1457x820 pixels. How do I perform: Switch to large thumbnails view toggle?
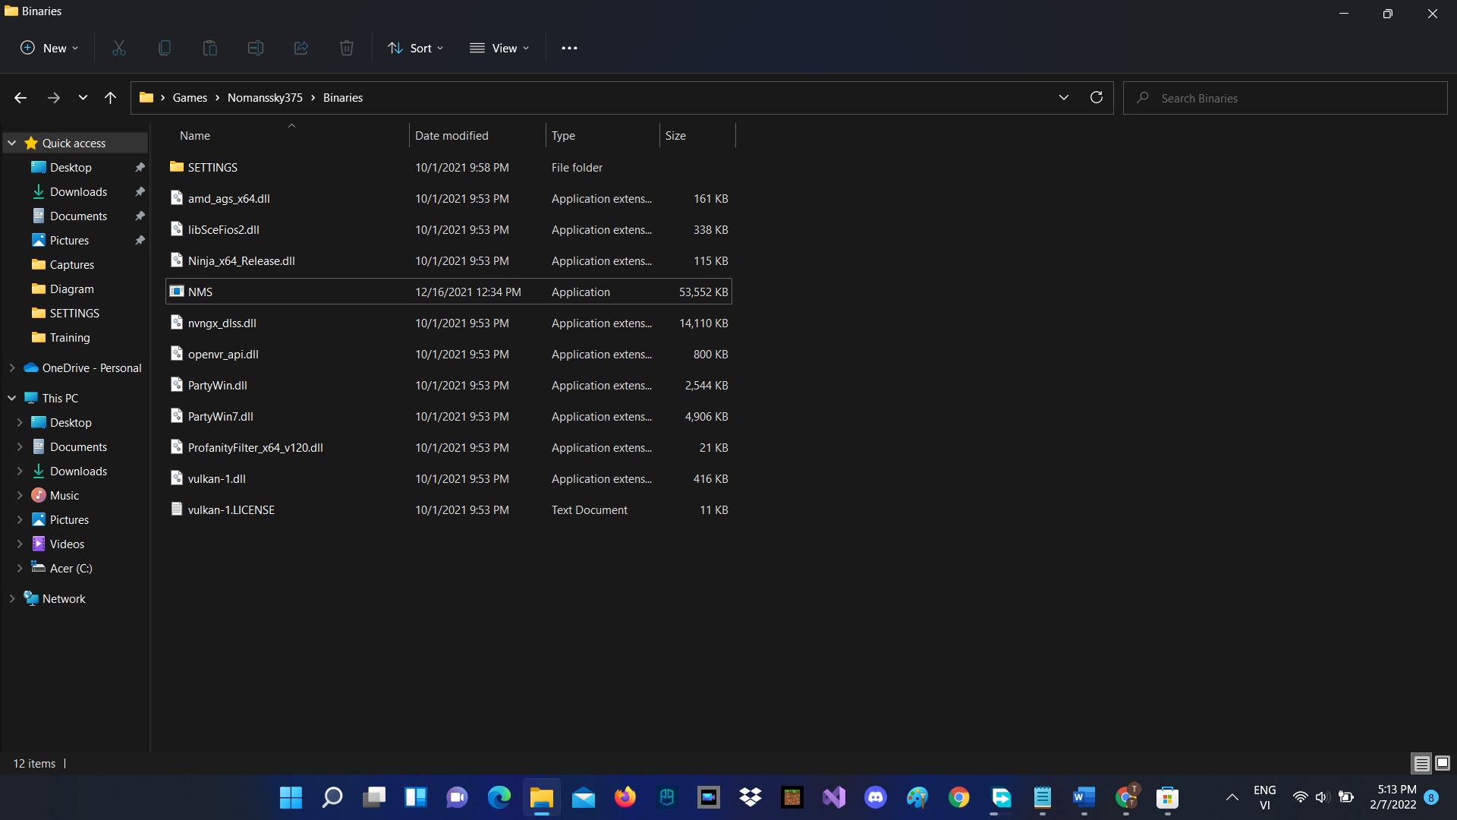[x=1443, y=763]
